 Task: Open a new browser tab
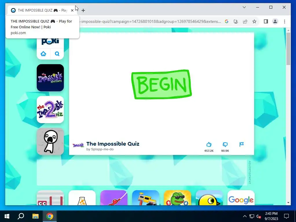(83, 10)
